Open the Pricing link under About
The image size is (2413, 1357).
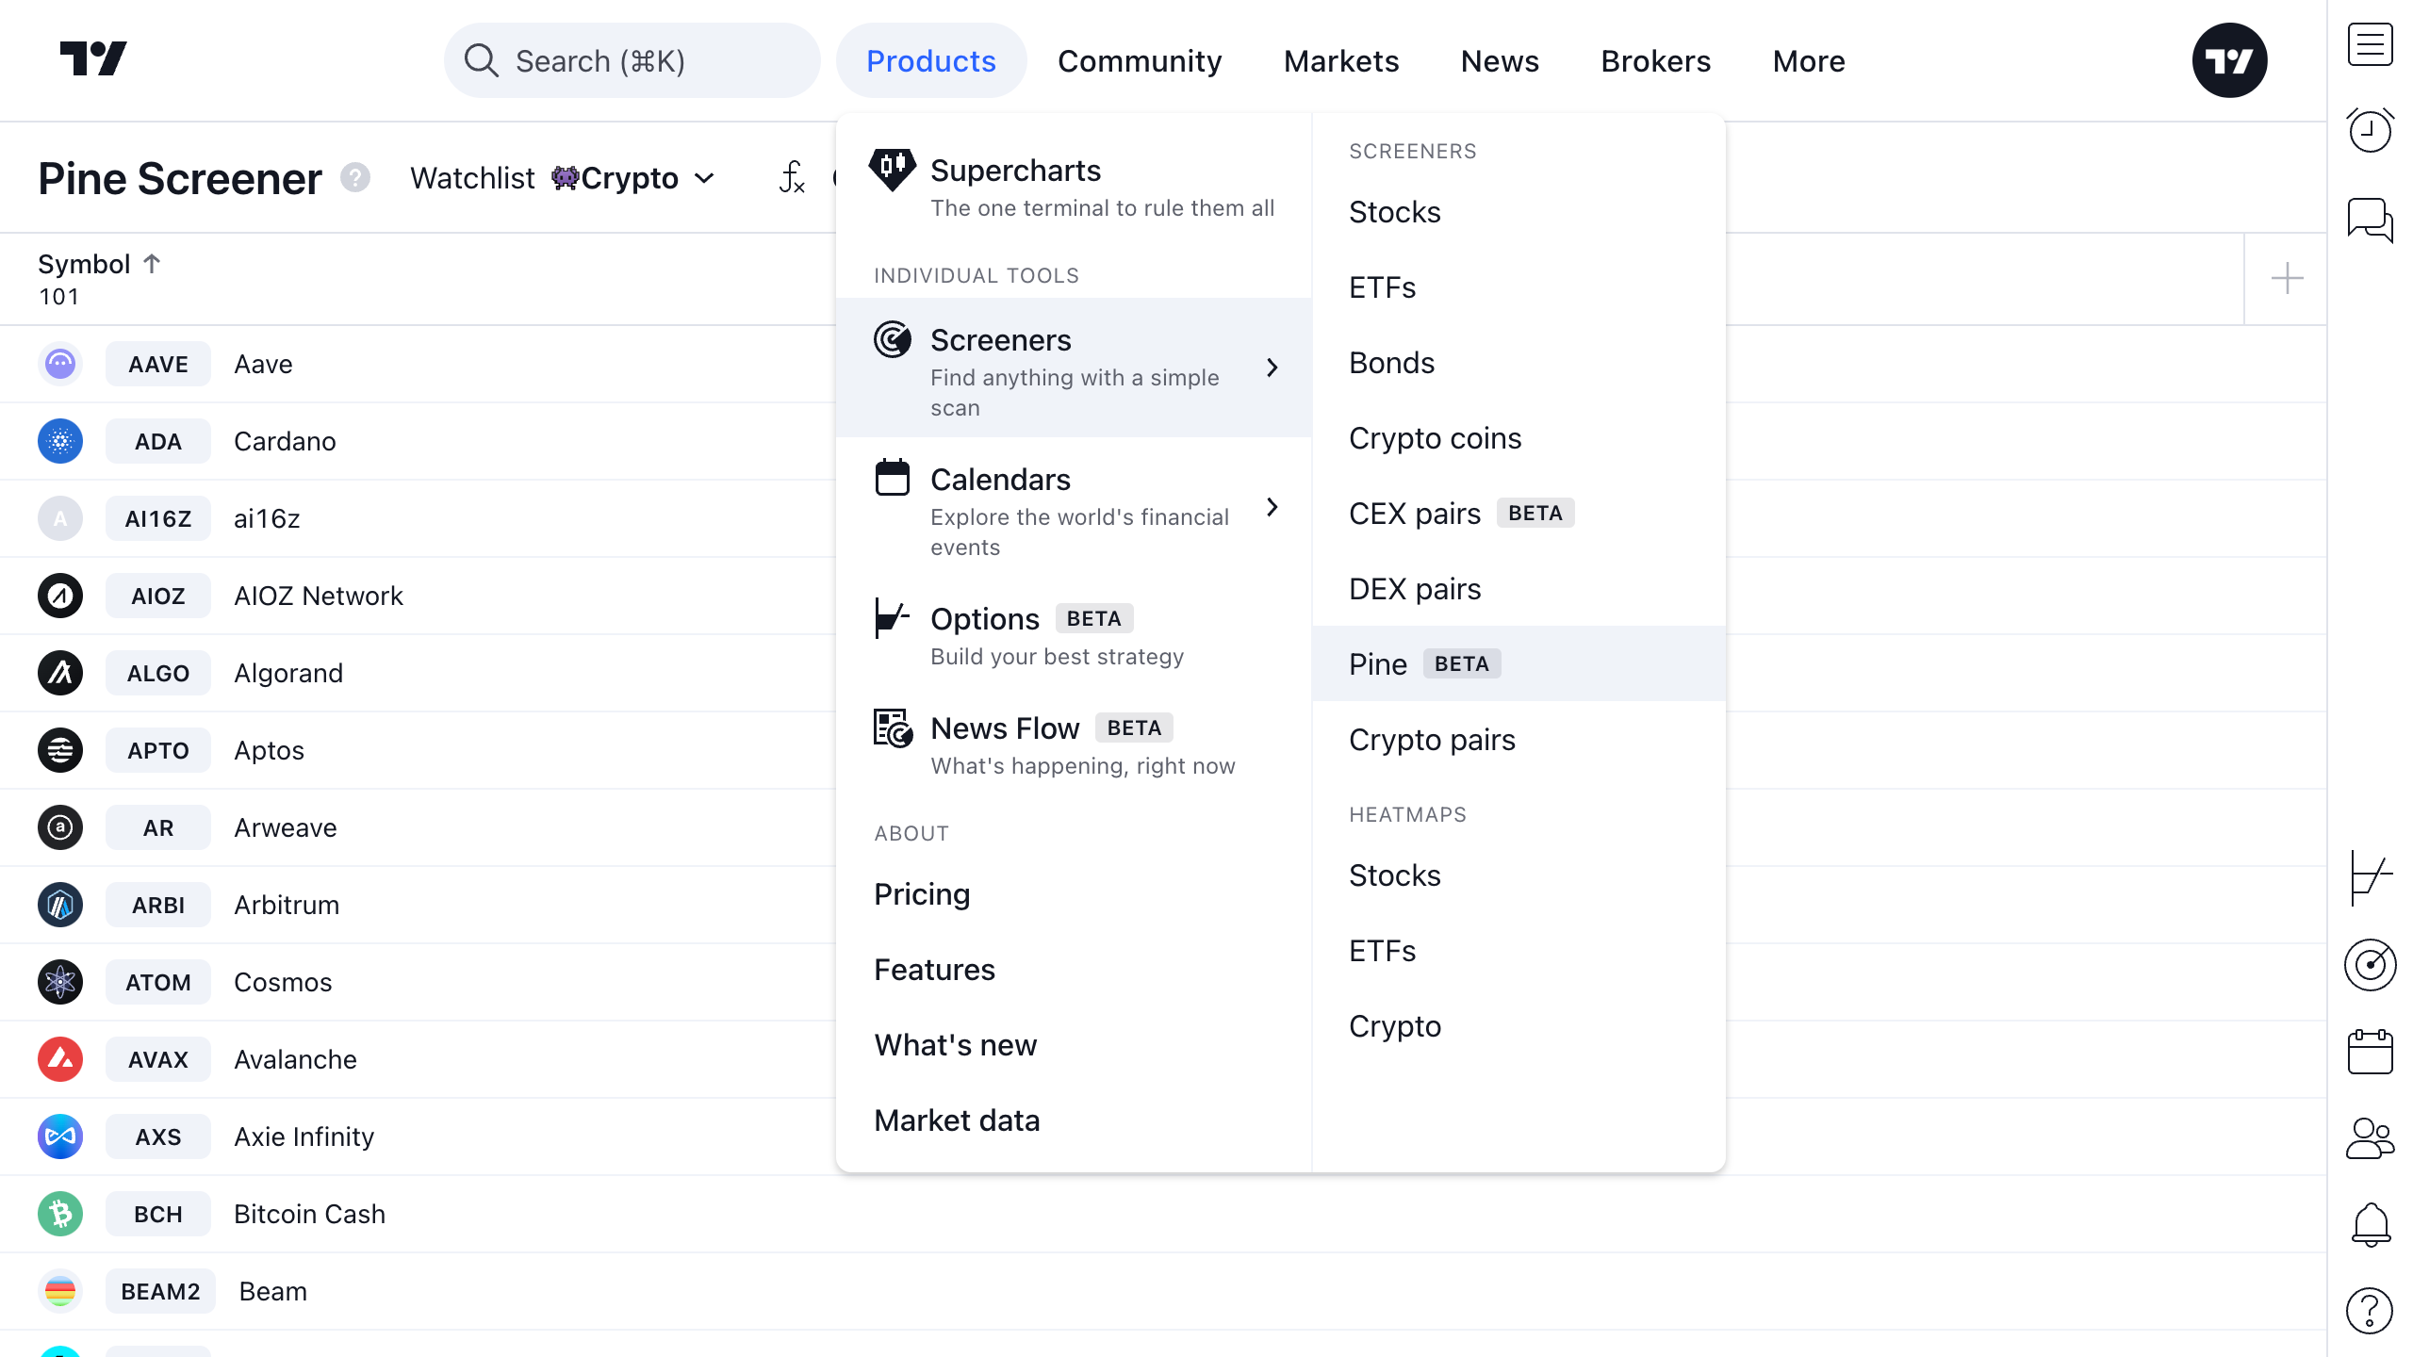922,893
